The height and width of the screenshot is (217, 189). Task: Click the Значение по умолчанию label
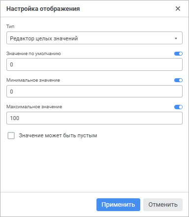pos(33,54)
